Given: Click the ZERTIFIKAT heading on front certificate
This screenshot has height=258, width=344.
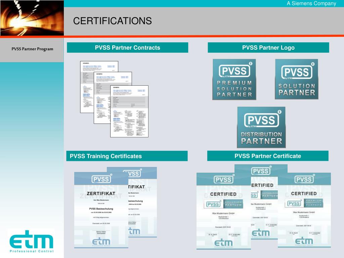Looking at the screenshot, I should point(101,193).
